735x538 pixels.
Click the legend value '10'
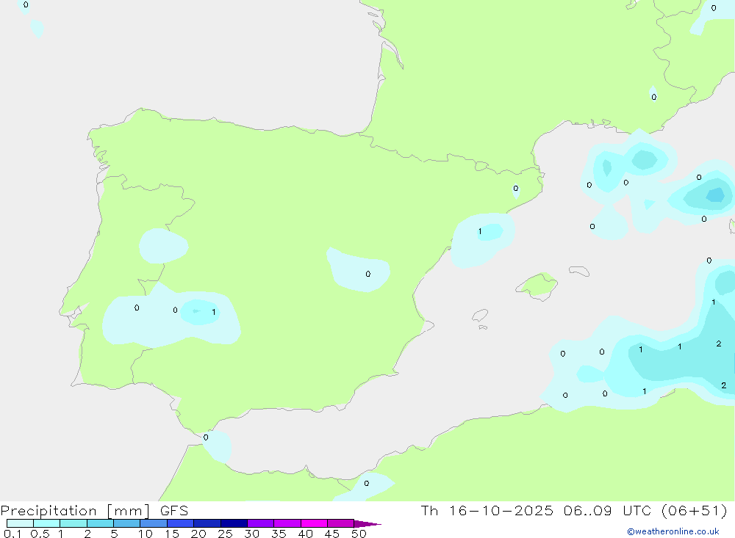pos(146,534)
